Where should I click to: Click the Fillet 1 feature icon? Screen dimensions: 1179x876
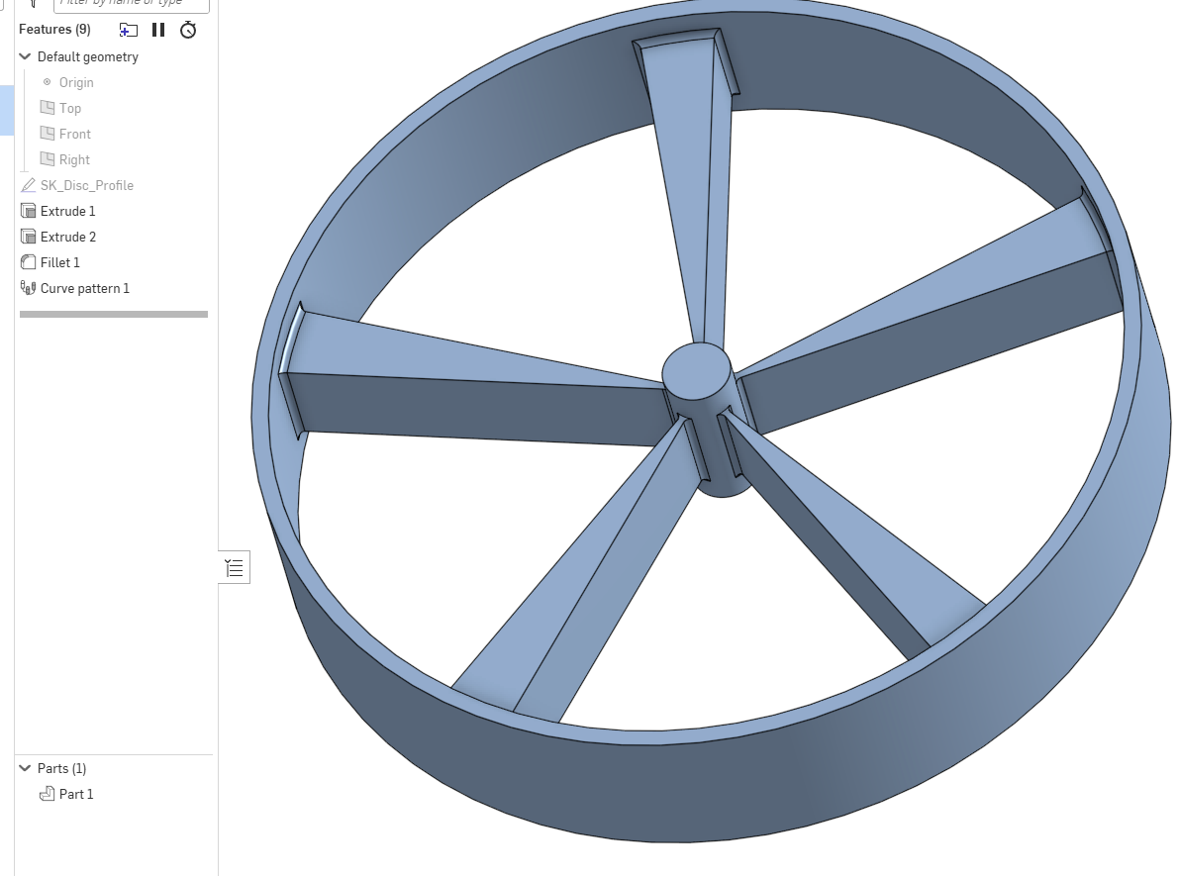[29, 262]
